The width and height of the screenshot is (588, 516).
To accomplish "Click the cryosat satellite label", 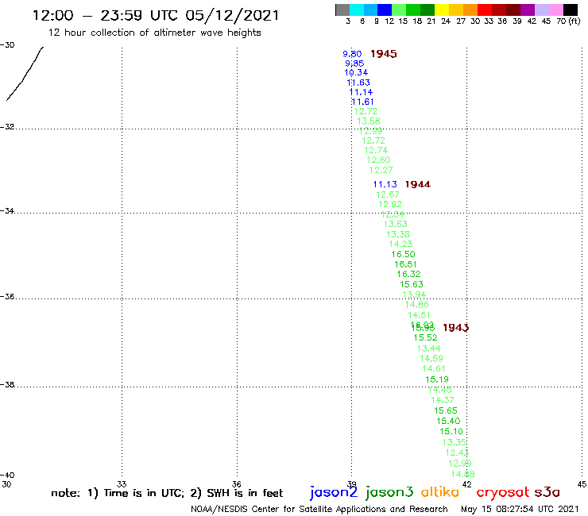I will [x=502, y=492].
